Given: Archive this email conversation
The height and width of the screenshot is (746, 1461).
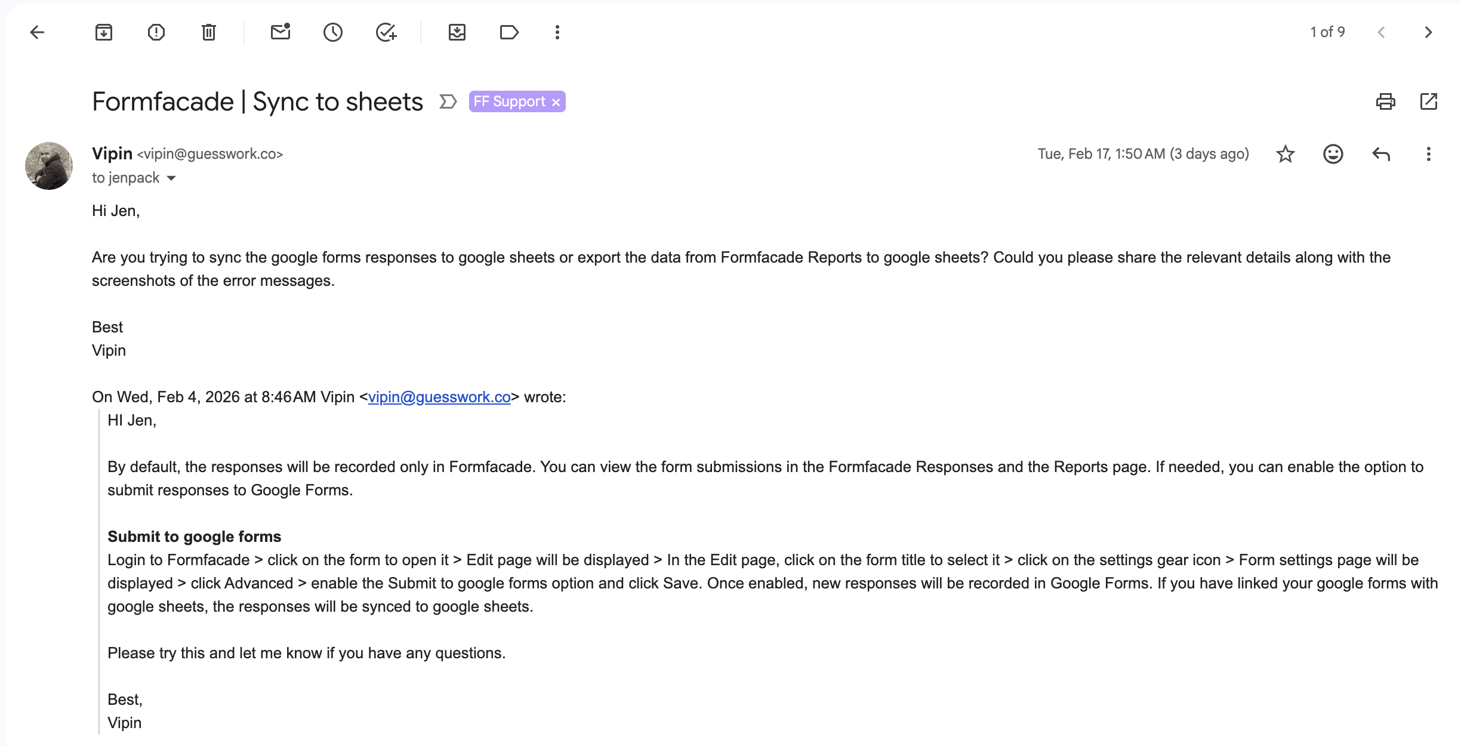Looking at the screenshot, I should pos(104,32).
